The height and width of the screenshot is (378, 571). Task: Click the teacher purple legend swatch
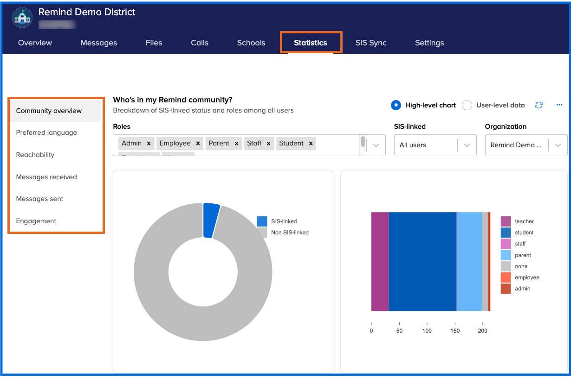point(506,221)
